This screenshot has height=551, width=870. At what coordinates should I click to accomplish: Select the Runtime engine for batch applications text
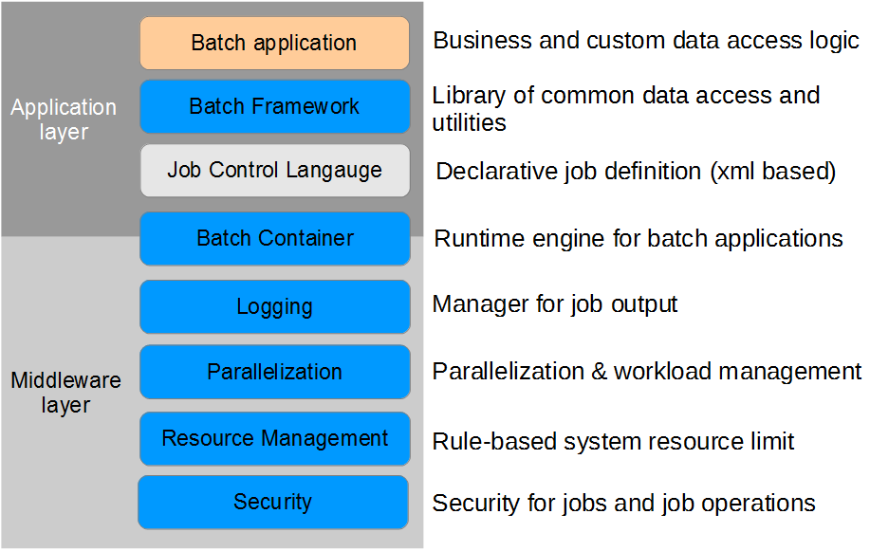coord(639,239)
